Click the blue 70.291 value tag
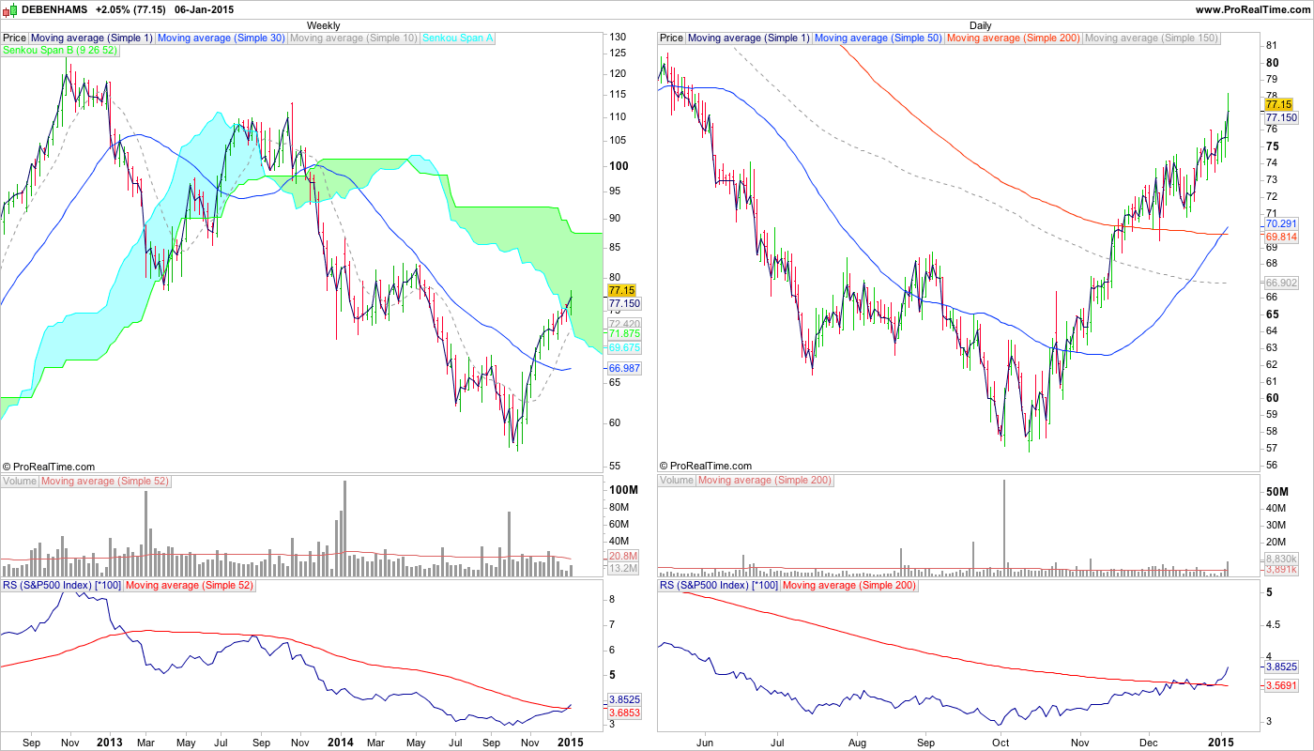 (x=1281, y=224)
